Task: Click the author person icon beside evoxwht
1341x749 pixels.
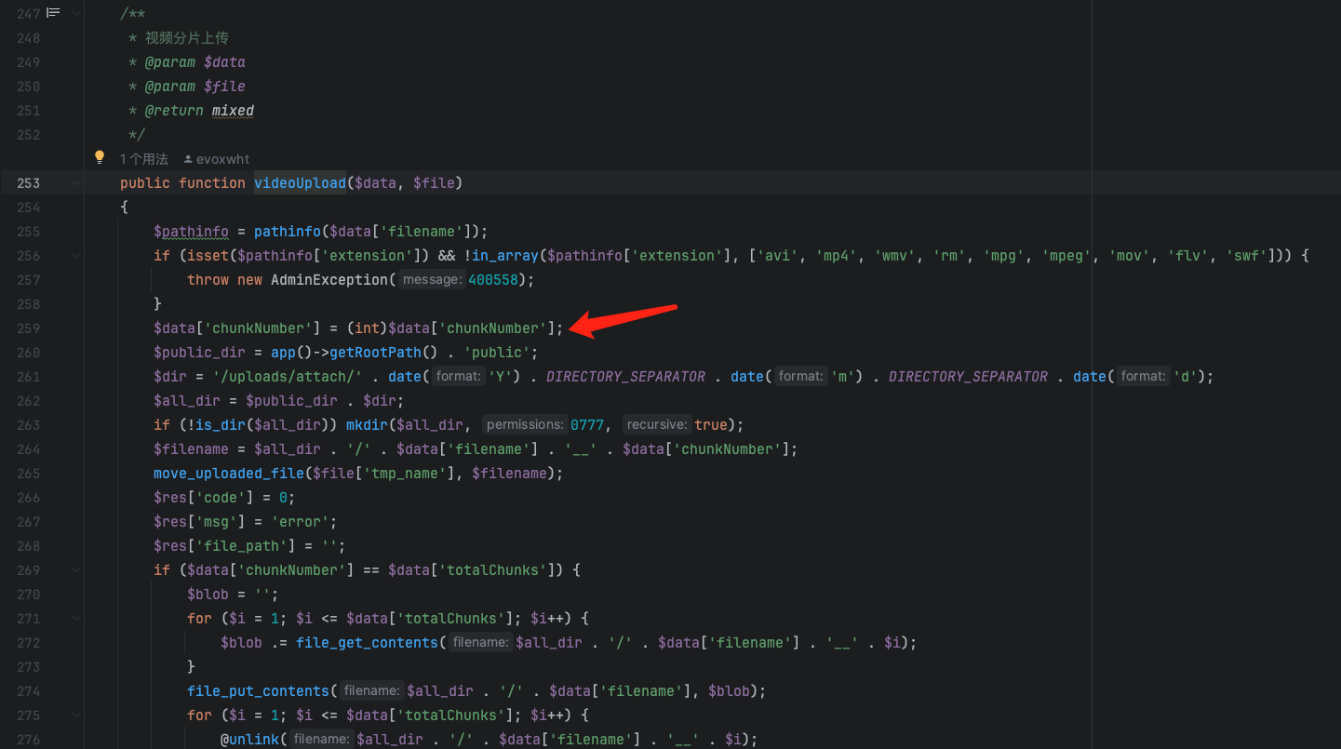Action: [x=188, y=159]
